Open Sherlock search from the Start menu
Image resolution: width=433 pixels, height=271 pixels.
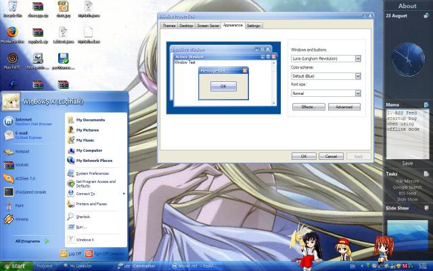pos(78,217)
